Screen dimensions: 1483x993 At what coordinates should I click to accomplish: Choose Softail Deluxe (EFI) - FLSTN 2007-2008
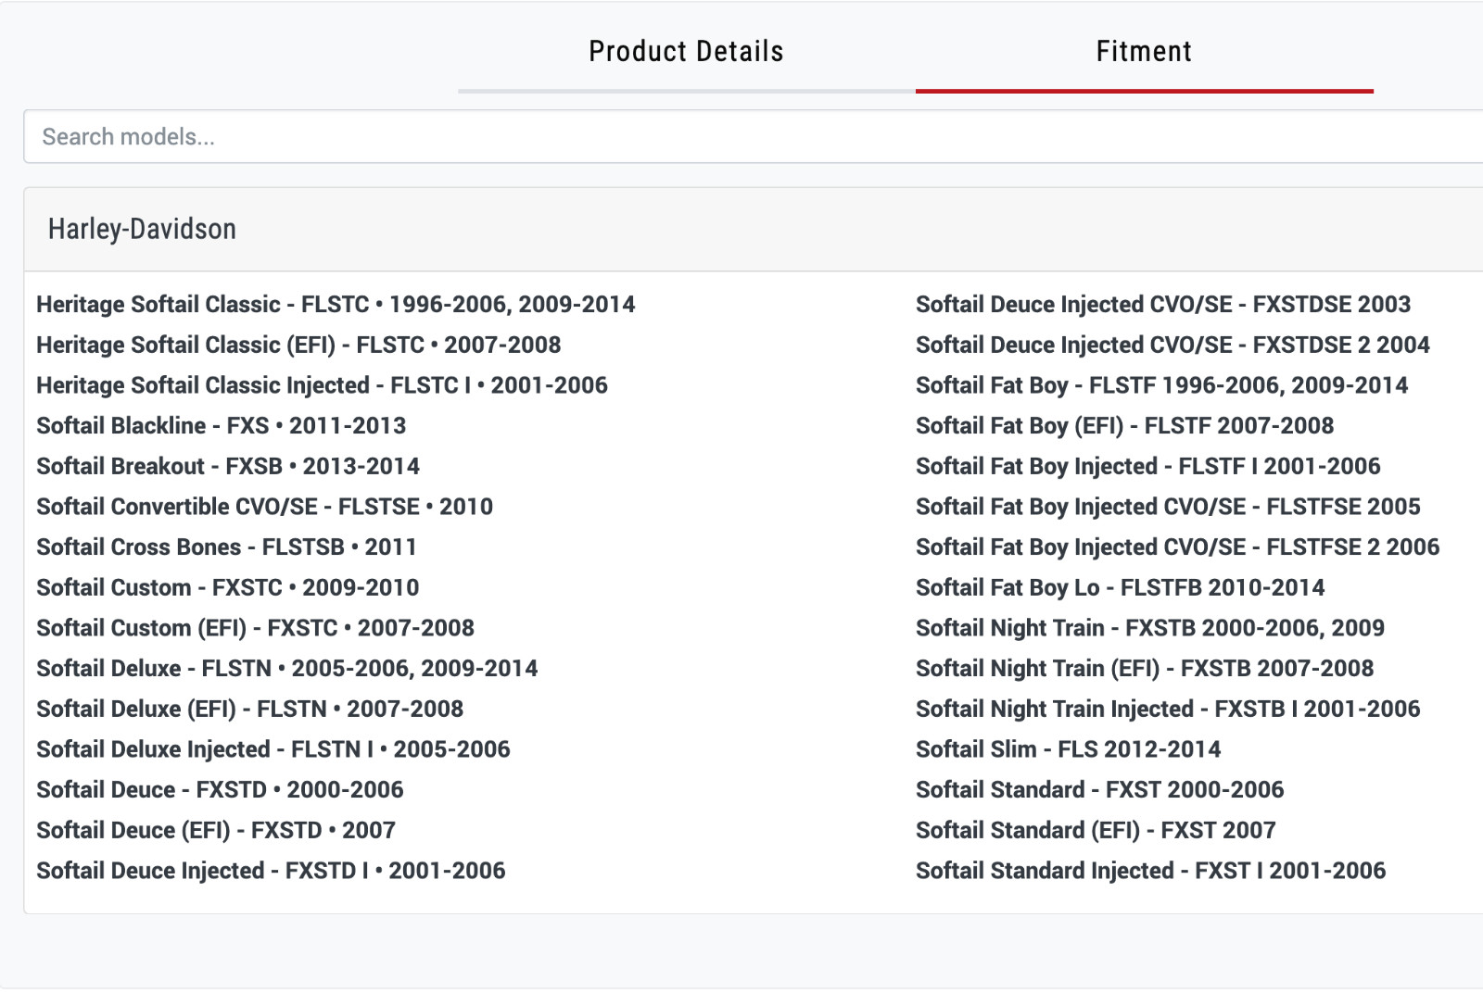249,710
